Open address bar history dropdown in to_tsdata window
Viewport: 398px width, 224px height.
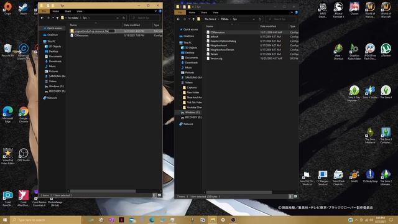tap(118, 18)
